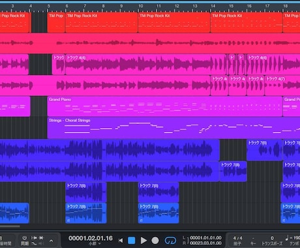This screenshot has width=300, height=248.
Task: Click the right locator value 00023.03.01.00
Action: click(x=205, y=243)
